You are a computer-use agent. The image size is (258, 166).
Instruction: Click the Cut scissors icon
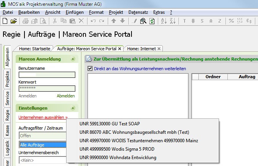click(x=55, y=21)
